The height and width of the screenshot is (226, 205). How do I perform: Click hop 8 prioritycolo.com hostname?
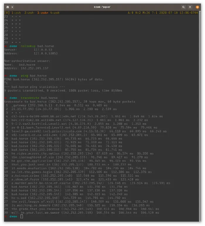[47, 131]
